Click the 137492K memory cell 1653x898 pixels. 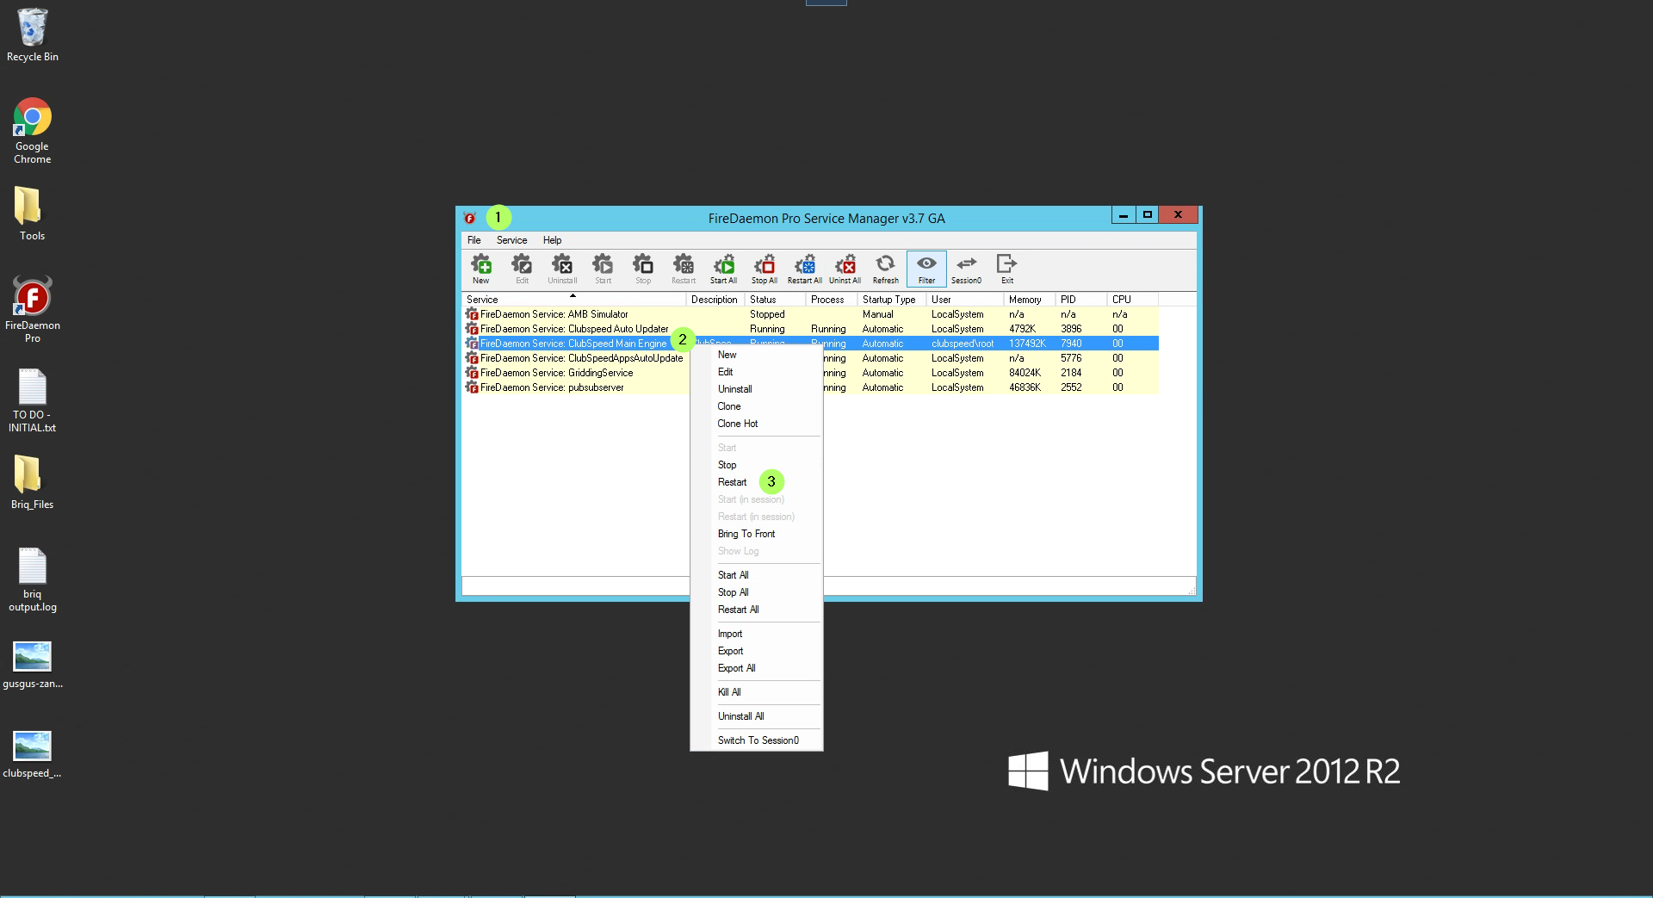(1027, 344)
